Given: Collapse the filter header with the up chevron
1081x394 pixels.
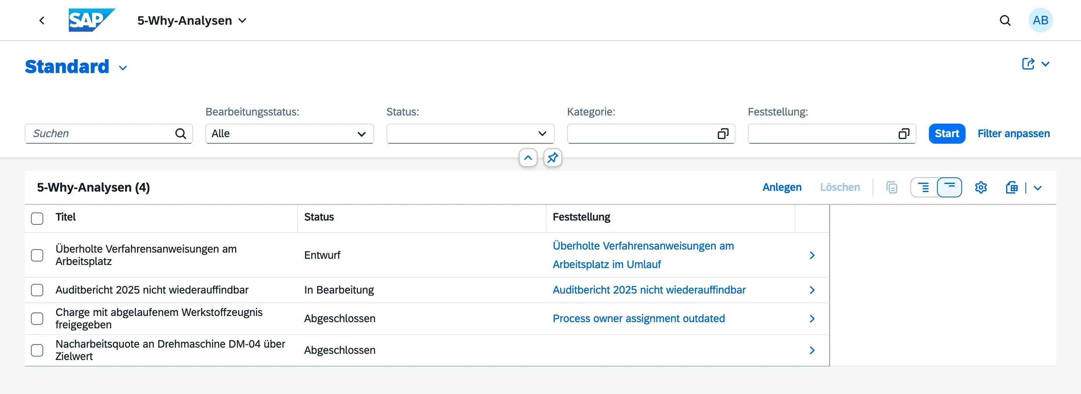Looking at the screenshot, I should (528, 158).
